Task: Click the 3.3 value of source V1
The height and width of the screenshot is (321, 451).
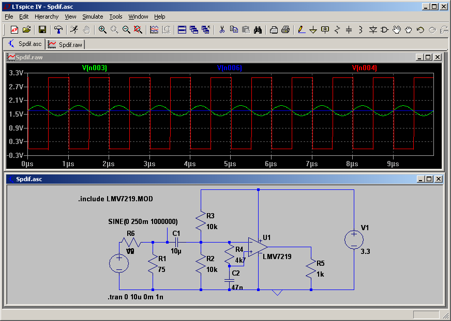Action: [365, 251]
